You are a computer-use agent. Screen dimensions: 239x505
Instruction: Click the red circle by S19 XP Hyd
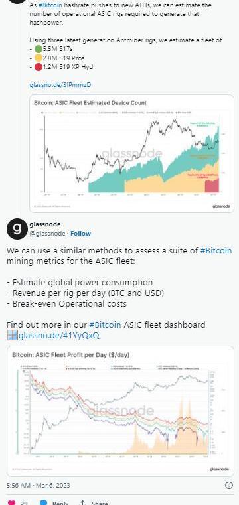39,67
